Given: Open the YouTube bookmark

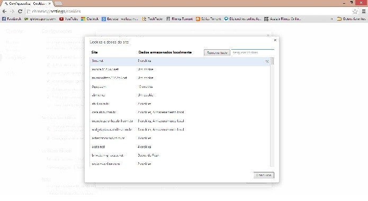Looking at the screenshot, I should pyautogui.click(x=68, y=19).
